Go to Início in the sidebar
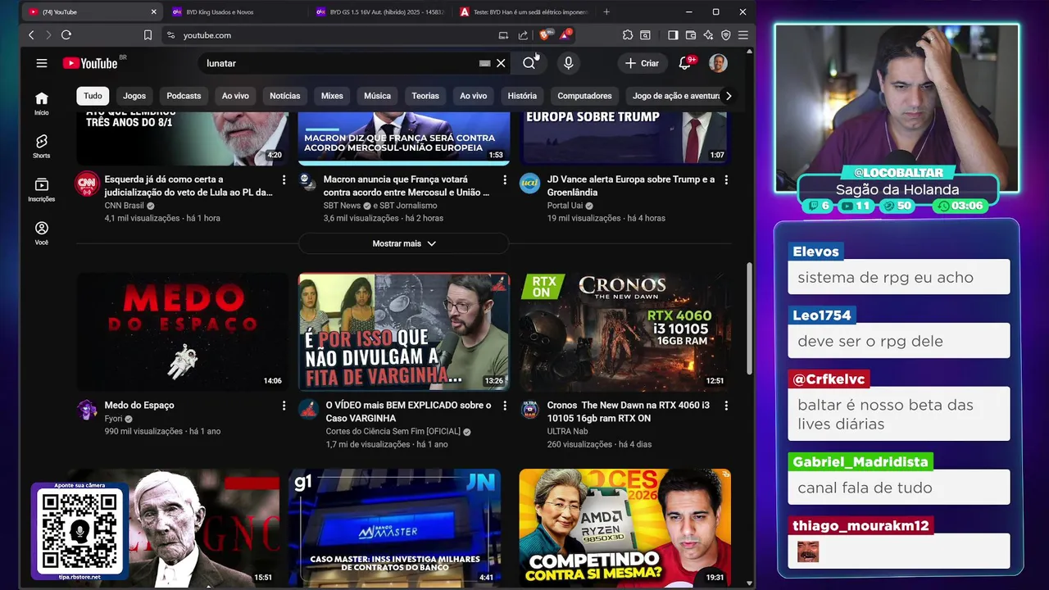Viewport: 1049px width, 590px height. [42, 103]
